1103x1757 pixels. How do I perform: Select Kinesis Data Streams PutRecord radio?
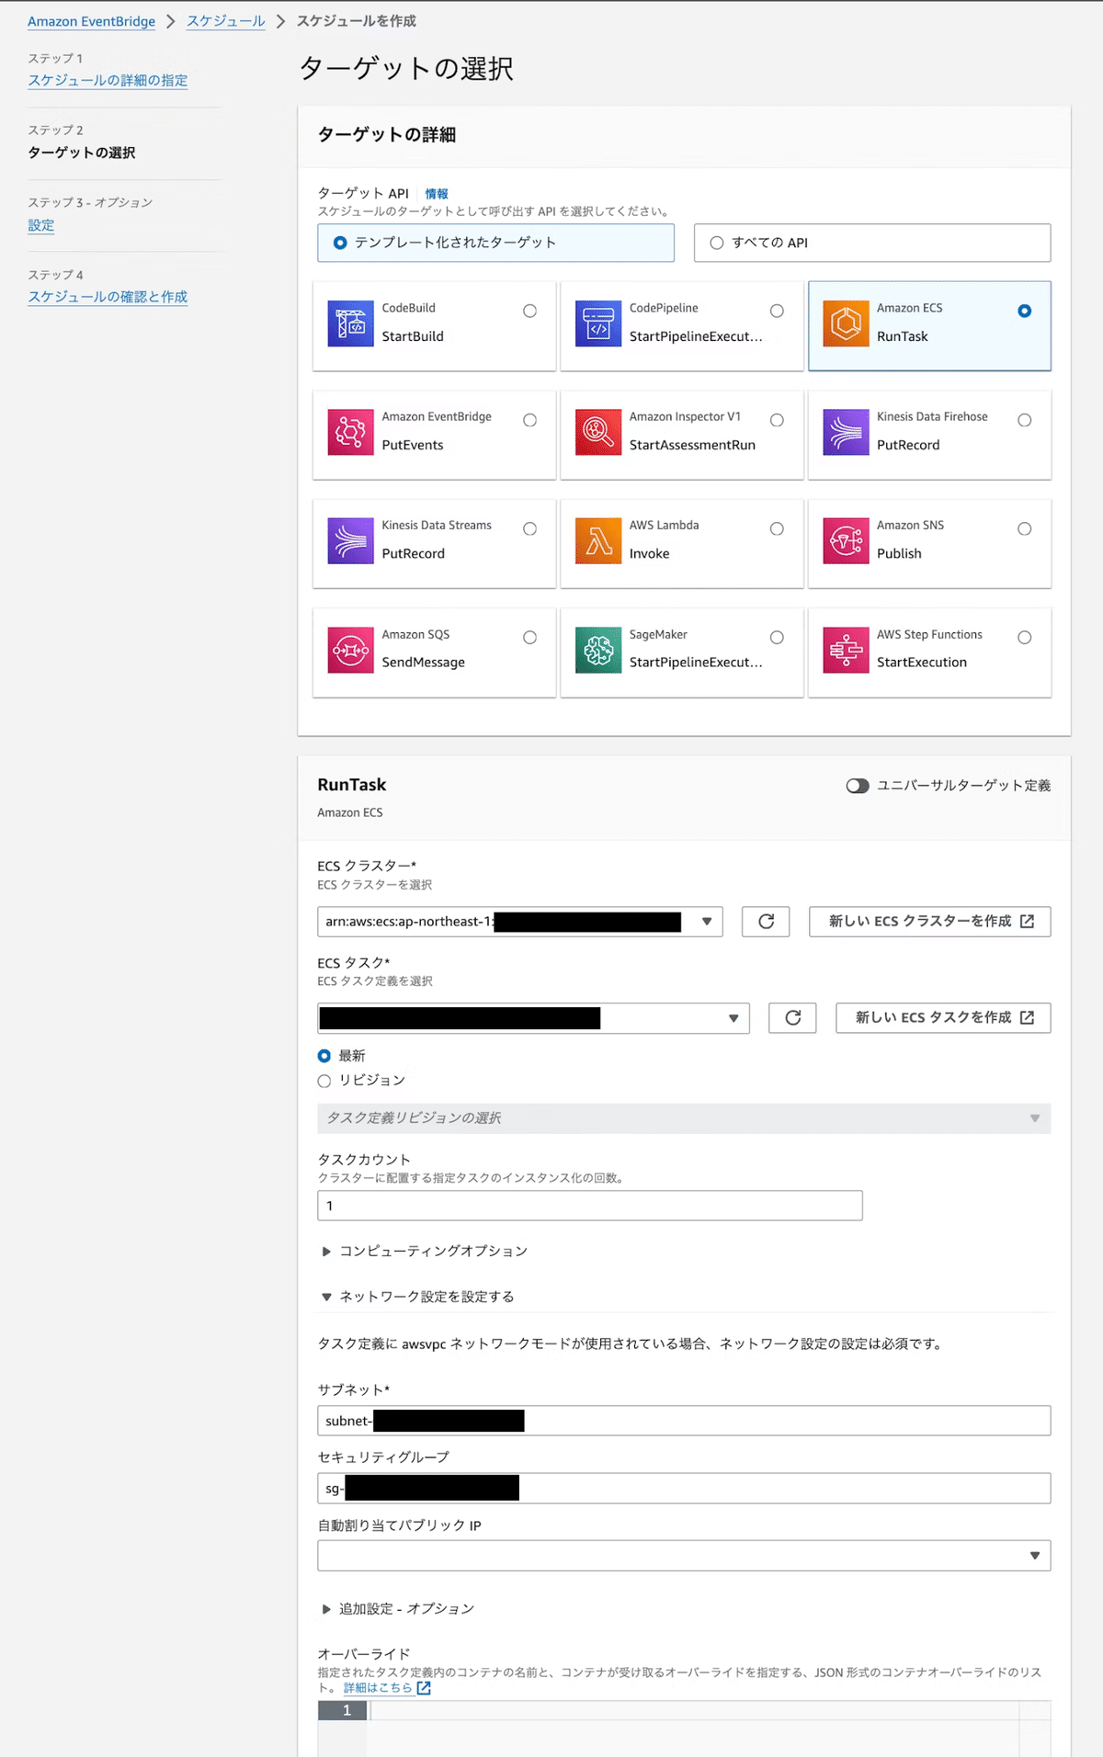(530, 528)
